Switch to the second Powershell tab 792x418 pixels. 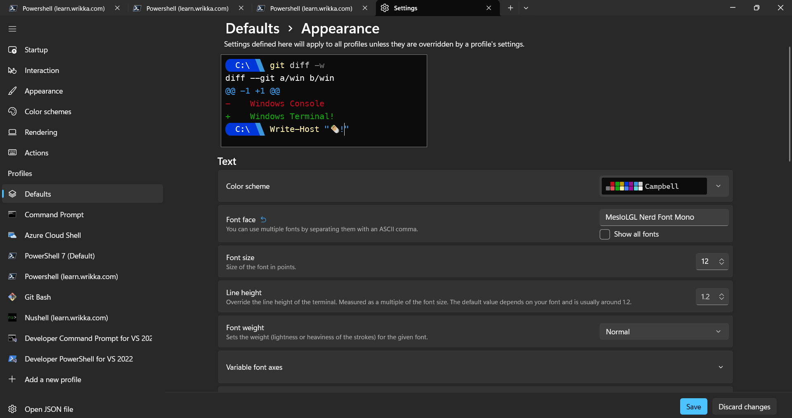pyautogui.click(x=187, y=8)
